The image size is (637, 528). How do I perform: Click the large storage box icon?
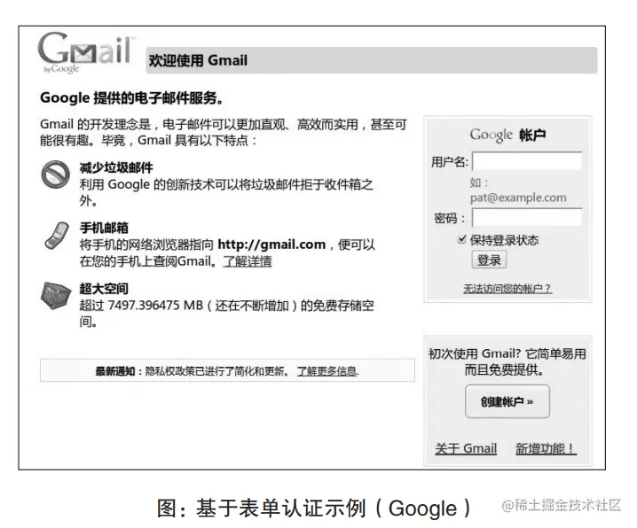pyautogui.click(x=56, y=296)
